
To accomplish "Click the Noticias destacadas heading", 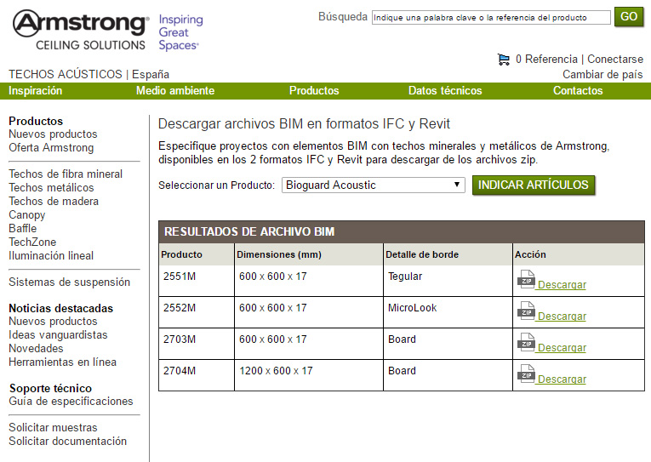I will click(61, 308).
